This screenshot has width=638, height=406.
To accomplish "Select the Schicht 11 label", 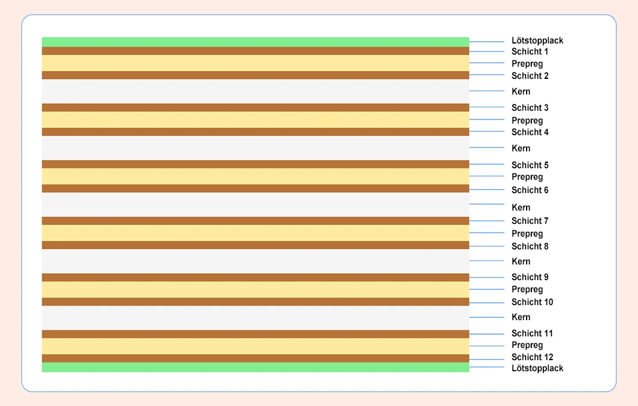I will pos(532,333).
